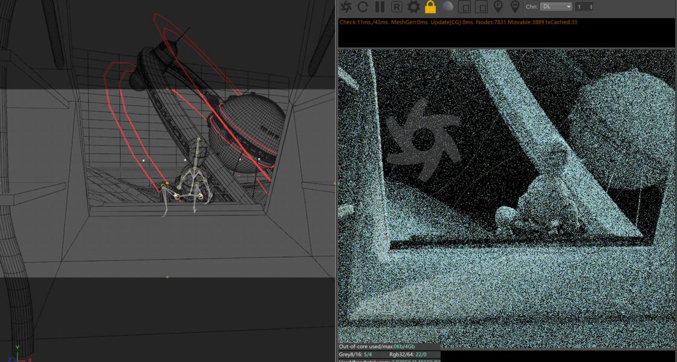Click the Grey8/16 texture count text
Screen dimensions: 677x362
(355, 354)
